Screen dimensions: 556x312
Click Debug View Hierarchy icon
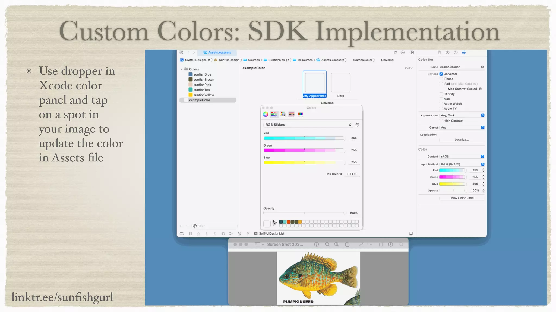(223, 233)
